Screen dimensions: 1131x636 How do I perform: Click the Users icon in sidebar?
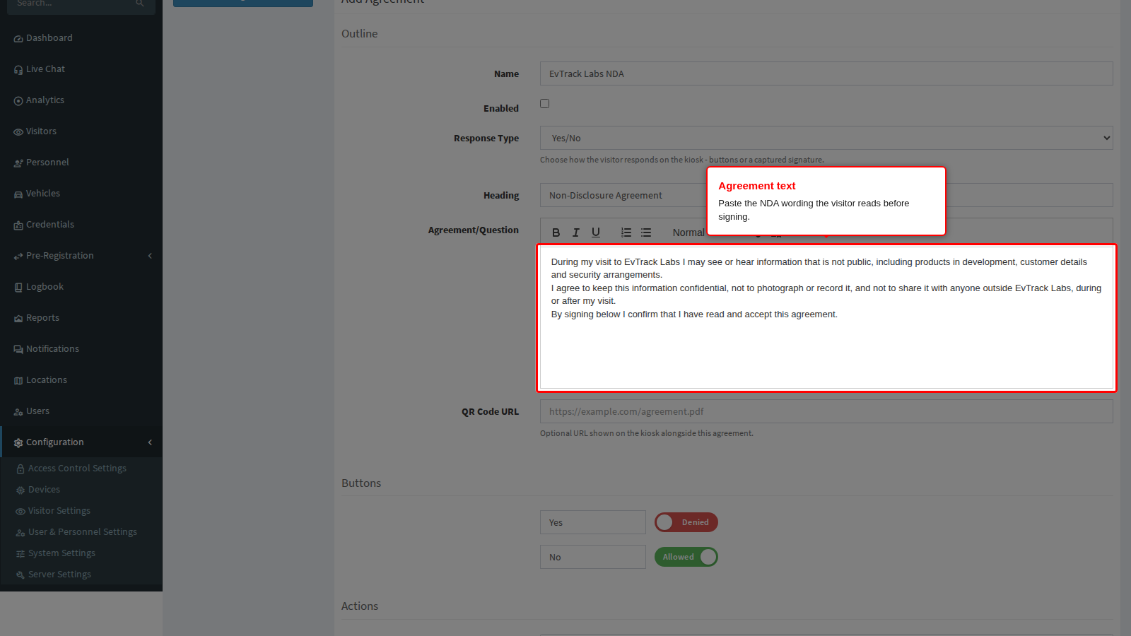pos(18,412)
